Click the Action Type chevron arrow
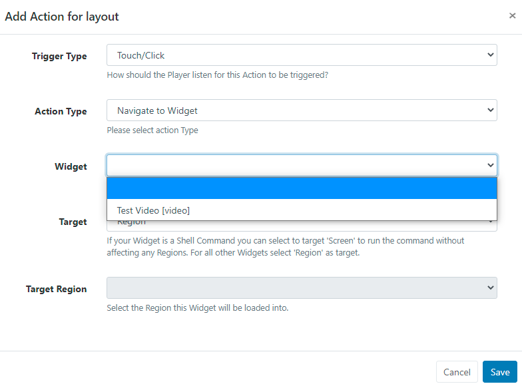 pyautogui.click(x=490, y=110)
